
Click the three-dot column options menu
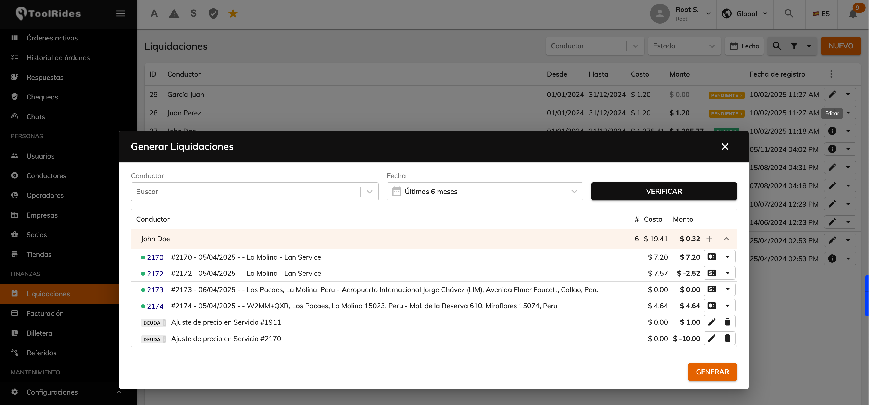831,74
